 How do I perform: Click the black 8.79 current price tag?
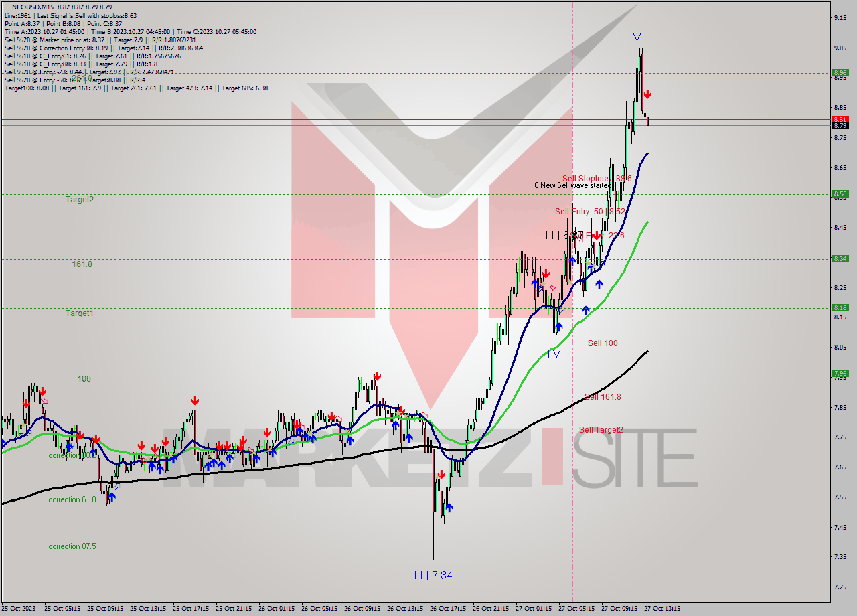840,125
